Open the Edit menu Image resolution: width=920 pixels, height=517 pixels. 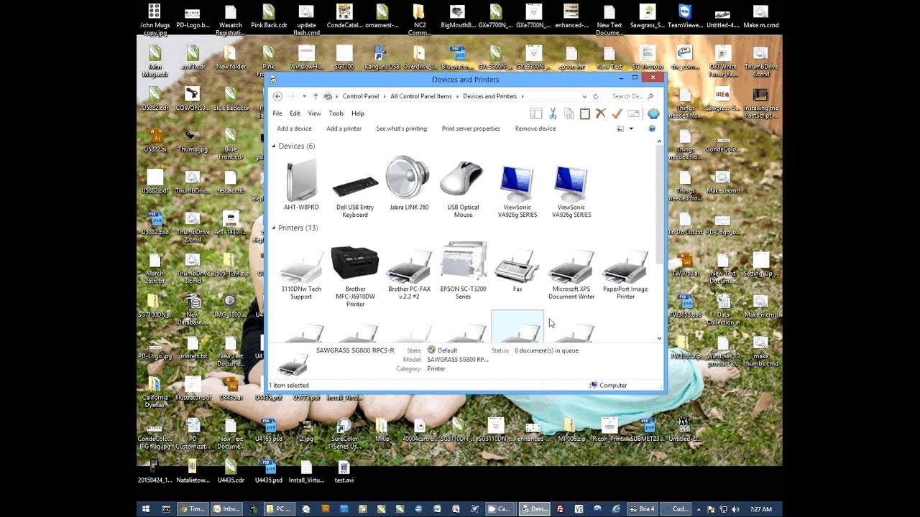tap(295, 113)
